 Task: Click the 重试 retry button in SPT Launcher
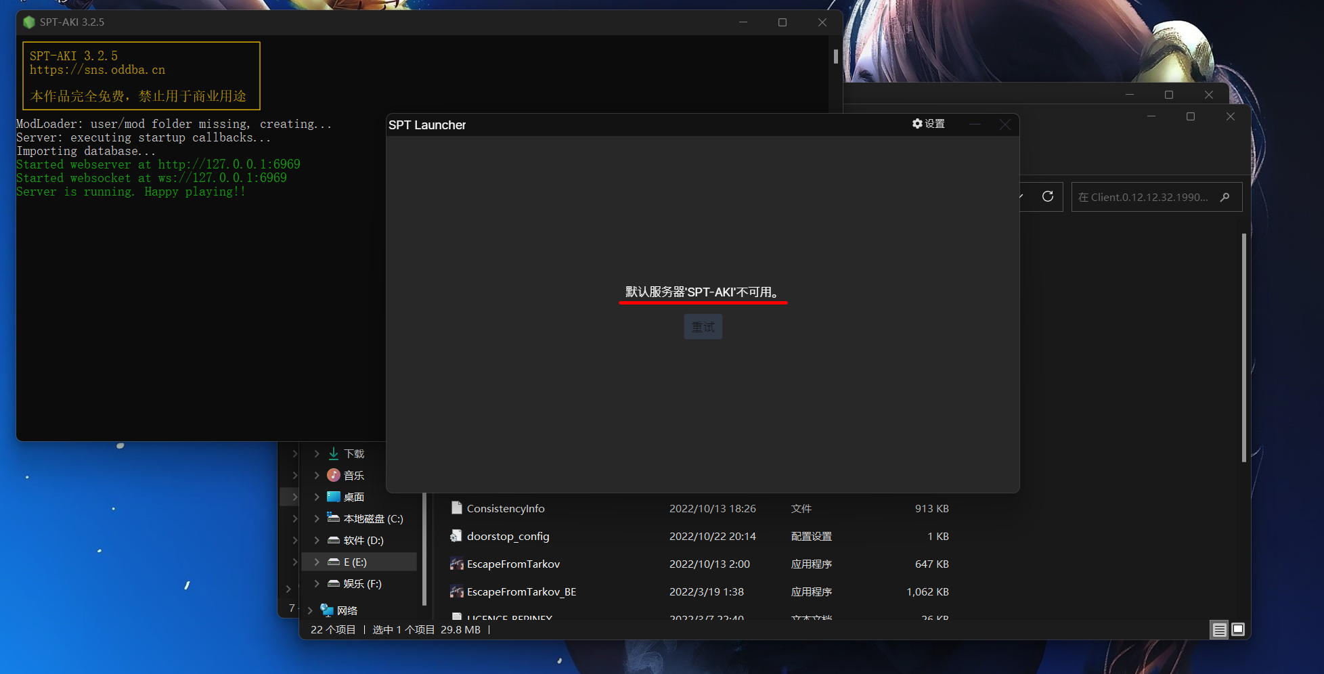tap(703, 327)
